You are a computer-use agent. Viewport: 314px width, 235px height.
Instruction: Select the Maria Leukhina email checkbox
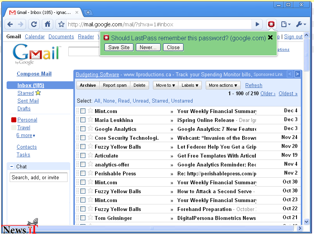(83, 120)
